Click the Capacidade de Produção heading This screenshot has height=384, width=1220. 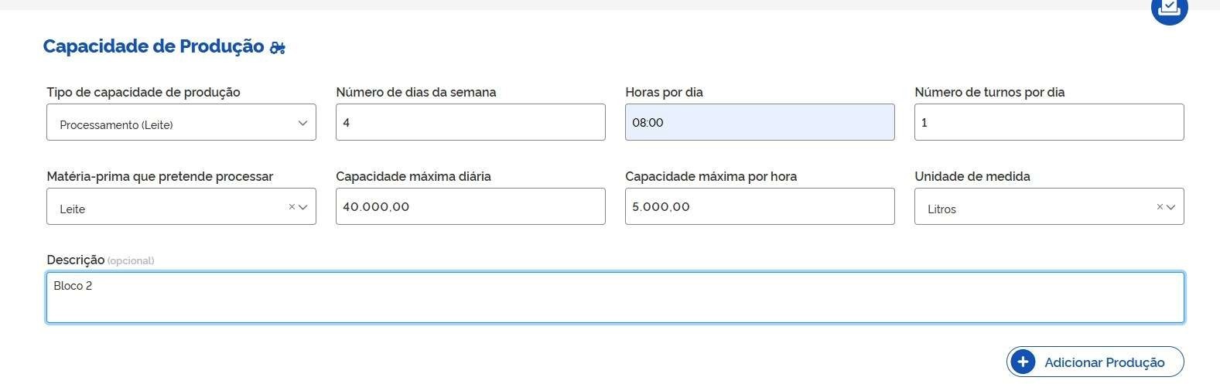coord(153,46)
